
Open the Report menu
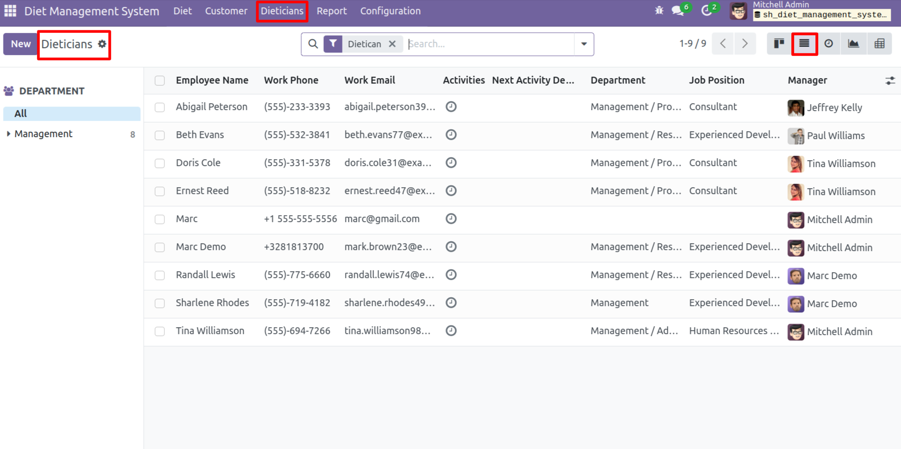[x=331, y=11]
